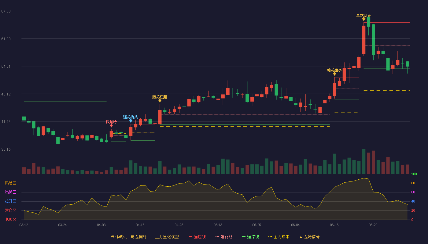The image size is (428, 244).
Task: Click the 真龙现身 signal label
Action: click(x=363, y=16)
